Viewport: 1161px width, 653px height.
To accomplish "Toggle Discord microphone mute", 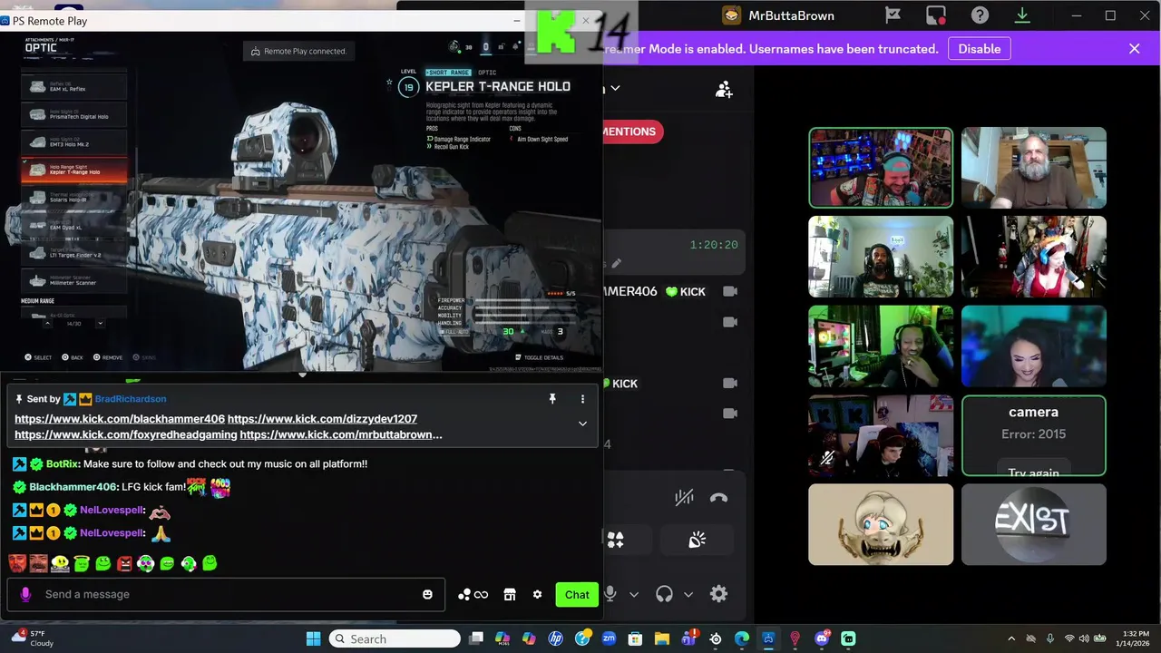I will click(x=610, y=594).
